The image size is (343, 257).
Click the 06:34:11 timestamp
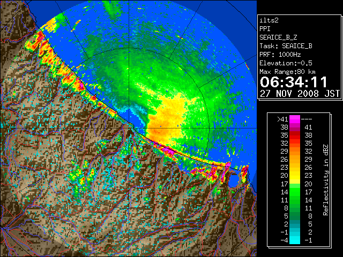pyautogui.click(x=294, y=82)
